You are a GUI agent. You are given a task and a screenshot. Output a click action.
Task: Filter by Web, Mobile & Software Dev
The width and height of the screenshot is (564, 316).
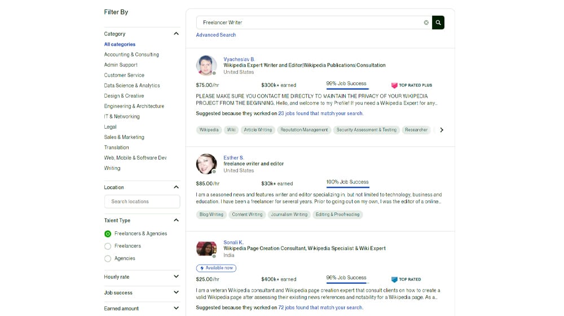pos(135,158)
